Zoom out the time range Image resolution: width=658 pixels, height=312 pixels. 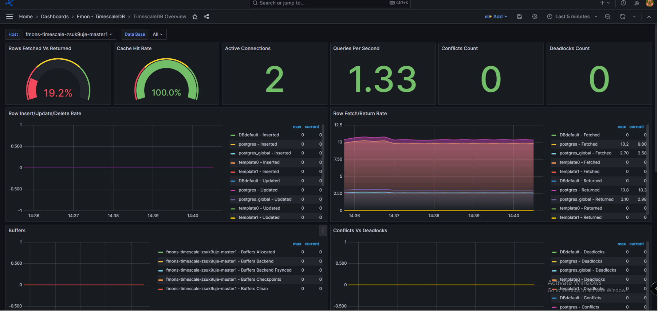pyautogui.click(x=608, y=17)
